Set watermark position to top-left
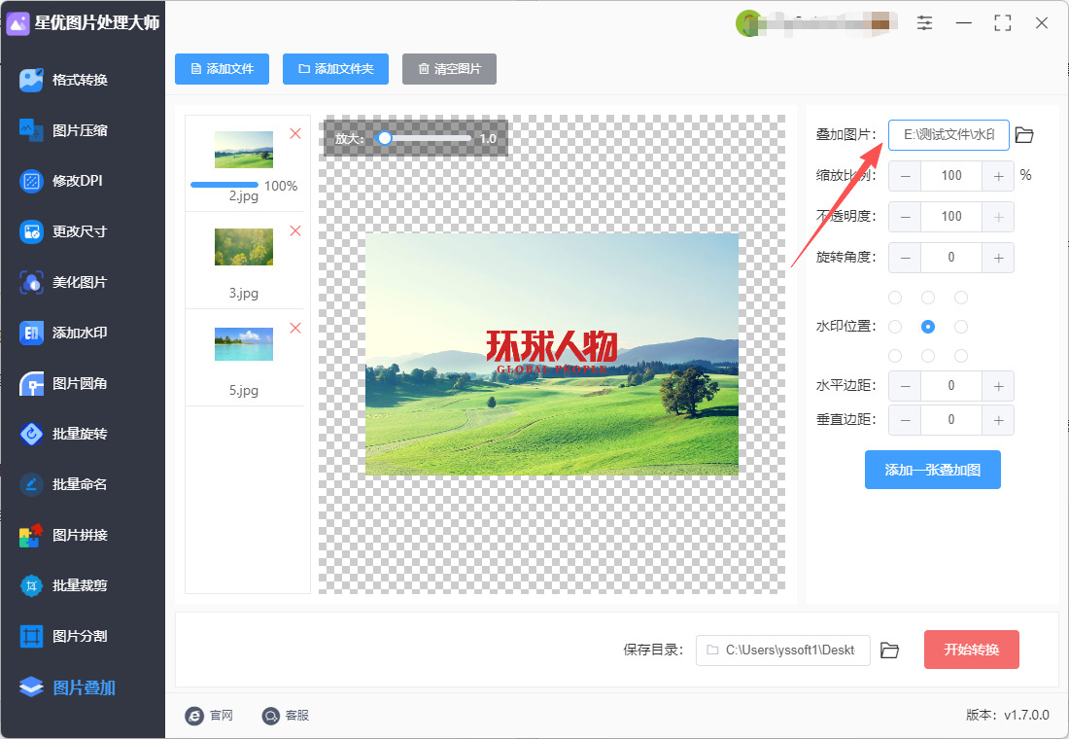The width and height of the screenshot is (1069, 739). (x=895, y=298)
